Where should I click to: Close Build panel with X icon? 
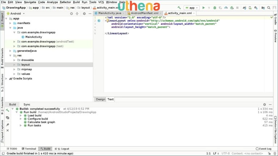(8, 130)
